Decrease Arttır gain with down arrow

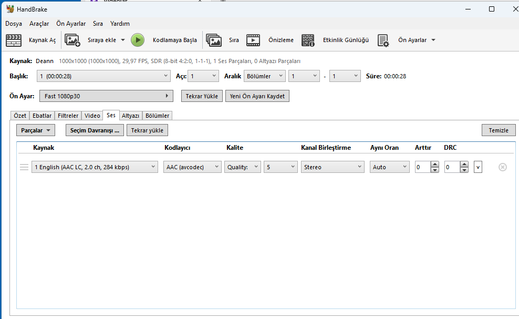tap(435, 170)
